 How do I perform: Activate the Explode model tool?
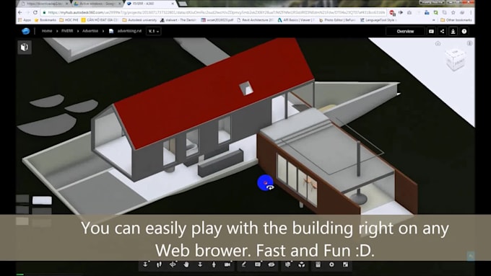point(288,264)
